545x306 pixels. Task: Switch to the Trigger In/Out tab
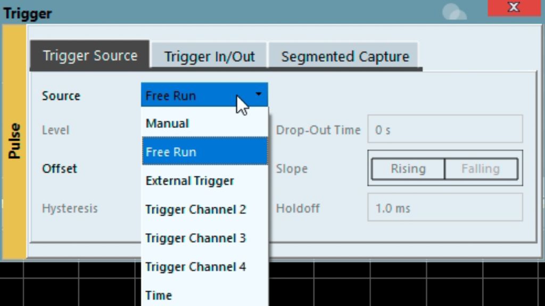tap(209, 56)
